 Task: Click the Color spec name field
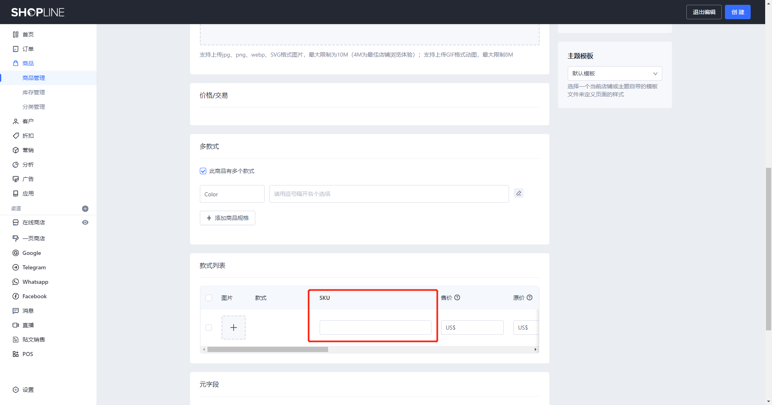click(232, 194)
